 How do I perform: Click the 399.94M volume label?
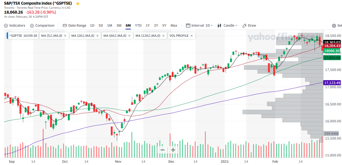(x=331, y=134)
